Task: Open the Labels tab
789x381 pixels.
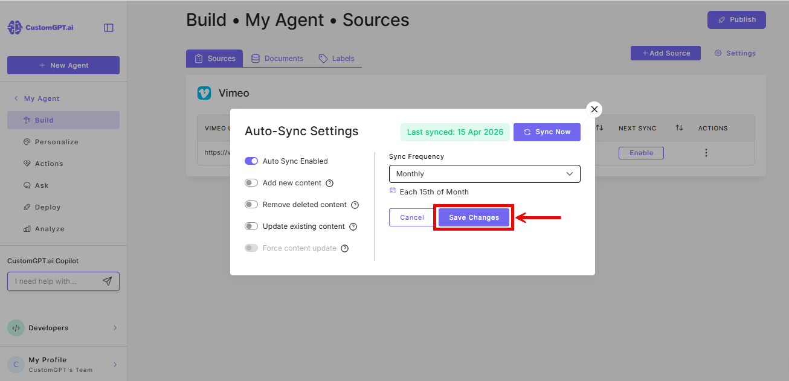Action: [x=336, y=58]
